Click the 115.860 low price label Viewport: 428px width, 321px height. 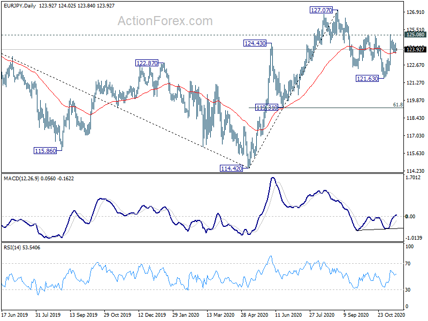click(x=45, y=151)
